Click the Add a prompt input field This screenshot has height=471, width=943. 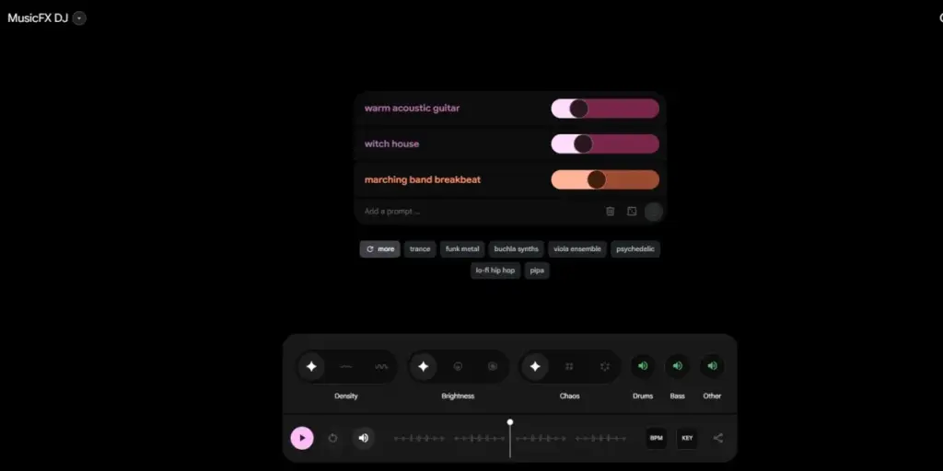coord(478,212)
